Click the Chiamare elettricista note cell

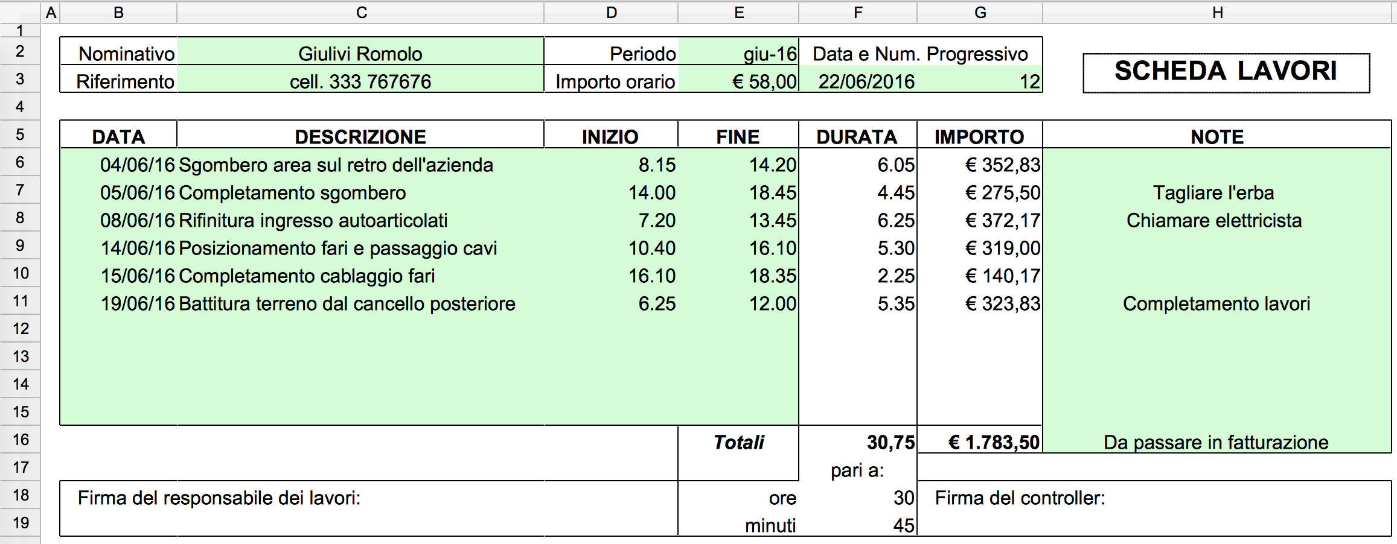(1213, 220)
